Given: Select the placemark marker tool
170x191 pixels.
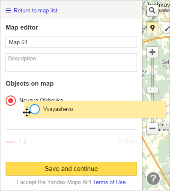Looking at the screenshot, I should (x=152, y=27).
